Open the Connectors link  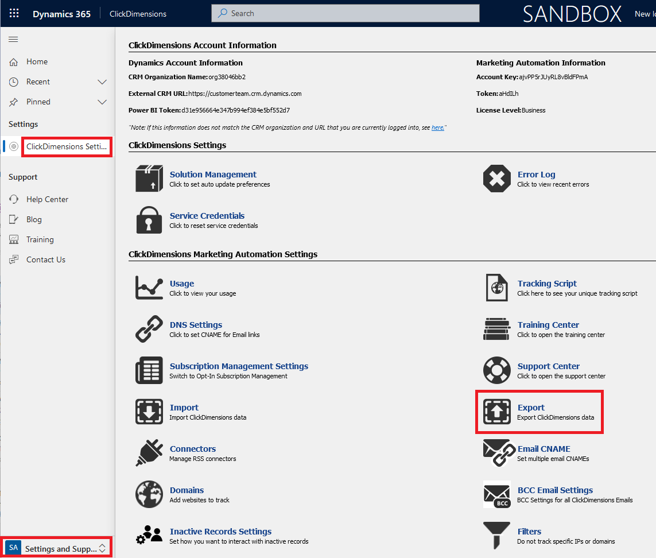(193, 449)
